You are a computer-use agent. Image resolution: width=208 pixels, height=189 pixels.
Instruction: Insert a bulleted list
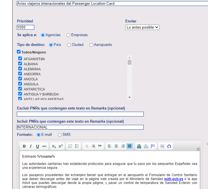click(77, 146)
